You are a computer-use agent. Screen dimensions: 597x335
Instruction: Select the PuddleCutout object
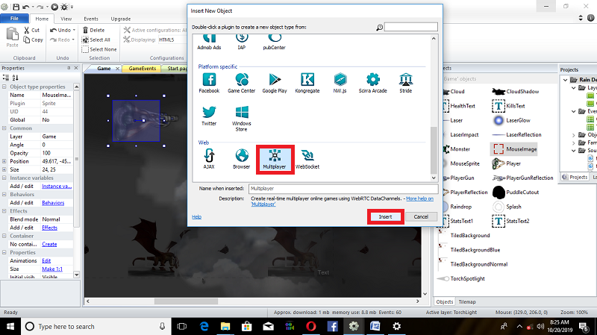pos(516,192)
